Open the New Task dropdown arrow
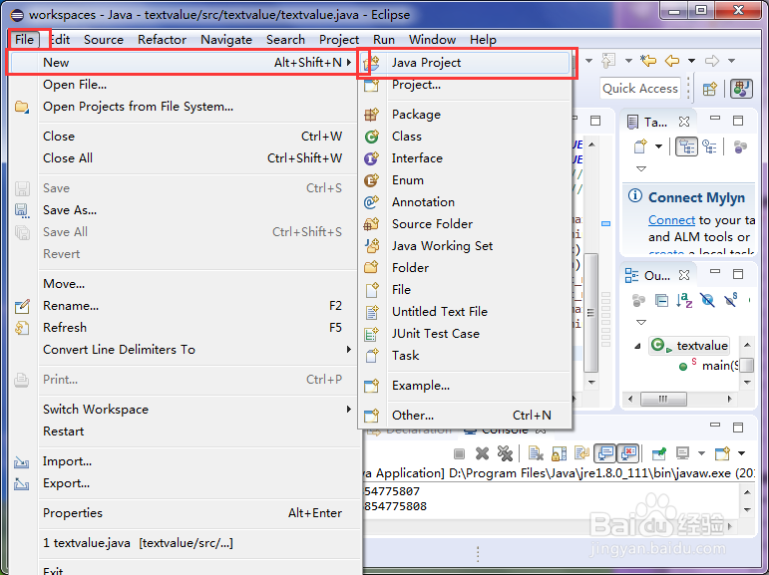The height and width of the screenshot is (575, 769). tap(658, 146)
